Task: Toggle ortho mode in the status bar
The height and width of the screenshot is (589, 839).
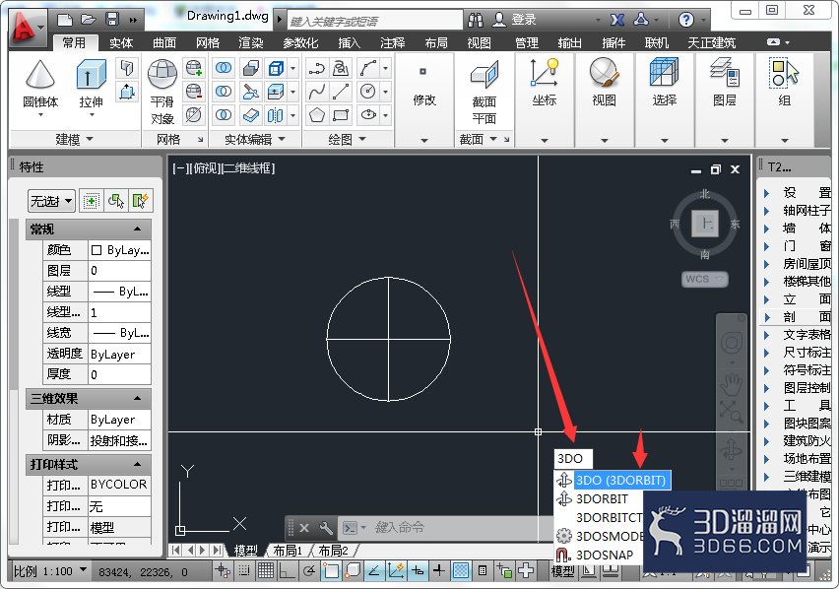Action: [x=288, y=571]
